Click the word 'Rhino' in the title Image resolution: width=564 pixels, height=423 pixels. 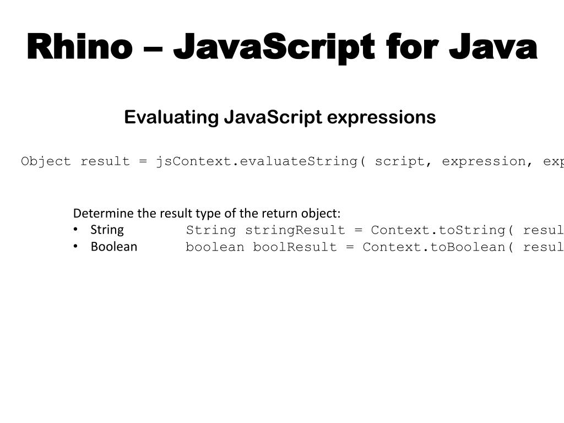80,47
